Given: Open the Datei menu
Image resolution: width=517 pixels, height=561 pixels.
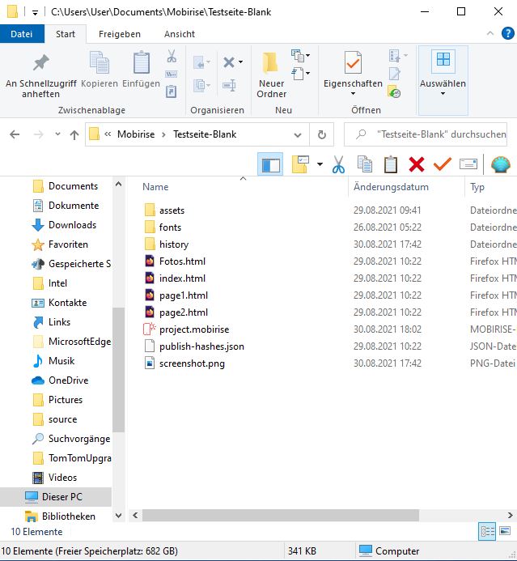Looking at the screenshot, I should 22,34.
